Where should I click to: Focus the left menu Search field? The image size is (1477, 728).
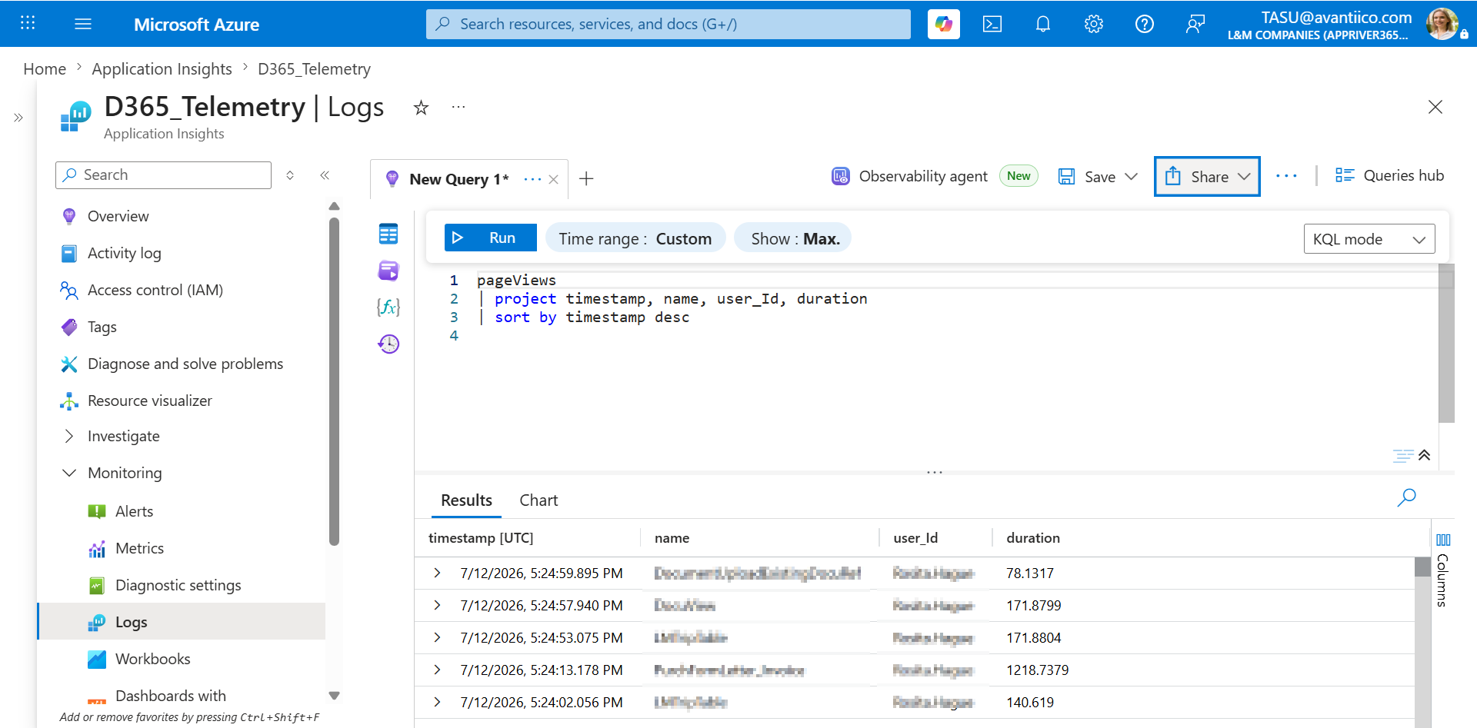pos(163,175)
